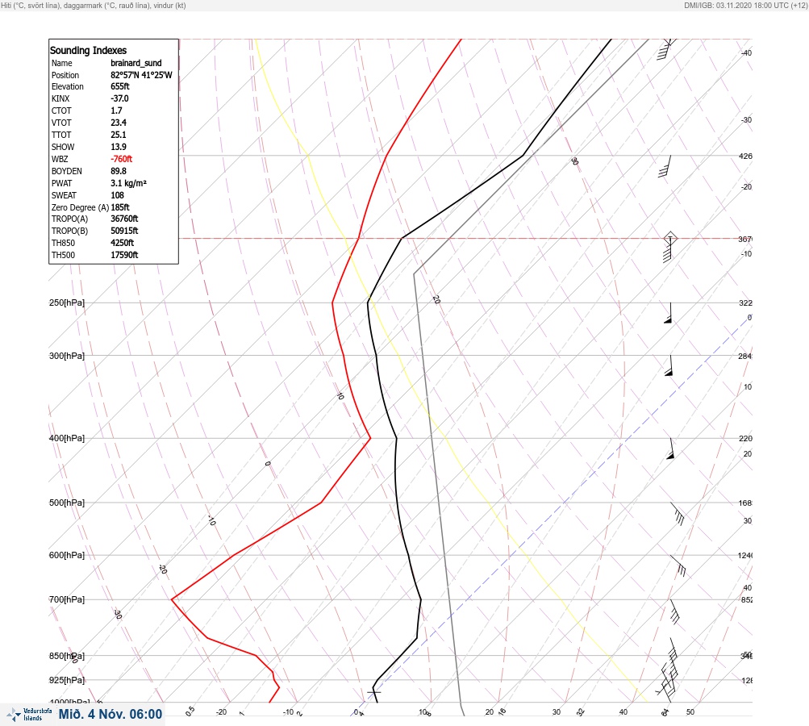The height and width of the screenshot is (726, 809).
Task: Click the dew point minimum at 700 hPa
Action: 172,599
